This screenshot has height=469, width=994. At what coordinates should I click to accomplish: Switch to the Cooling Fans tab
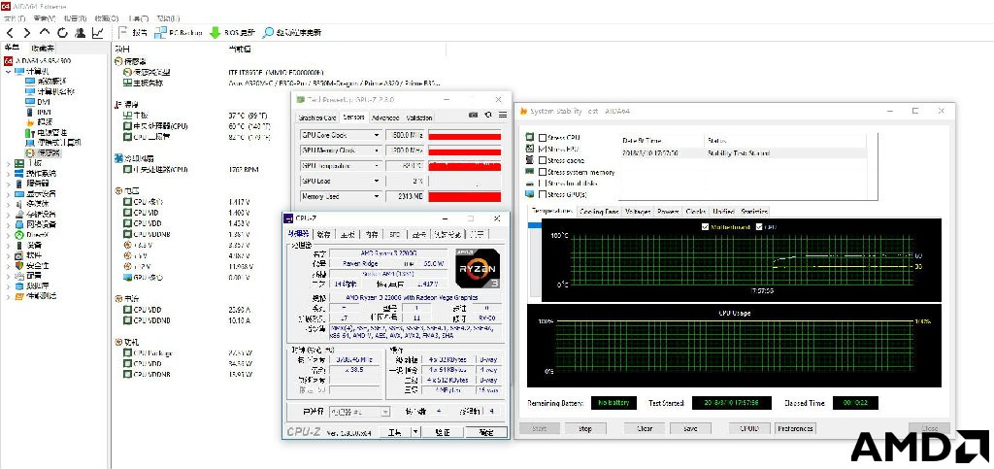click(x=599, y=212)
